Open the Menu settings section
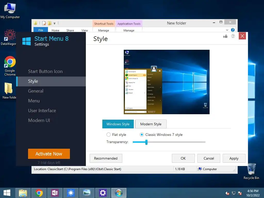This screenshot has height=198, width=264. [34, 101]
